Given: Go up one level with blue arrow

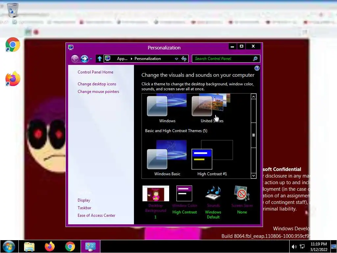Looking at the screenshot, I should [x=99, y=59].
